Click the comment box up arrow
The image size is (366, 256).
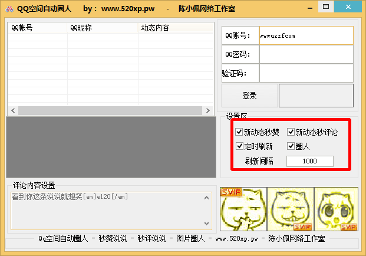pos(206,198)
